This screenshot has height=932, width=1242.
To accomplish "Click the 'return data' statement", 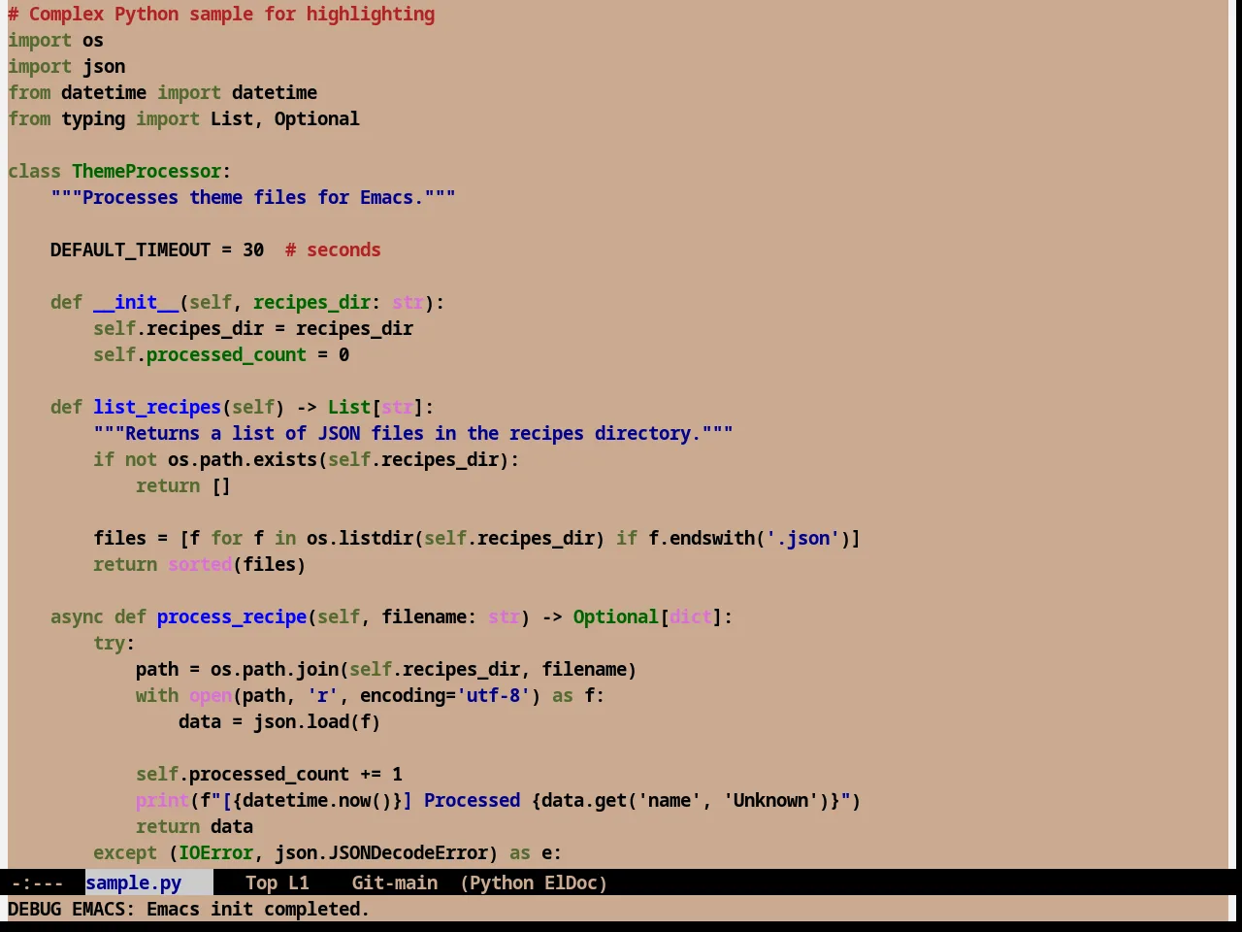I will coord(194,826).
